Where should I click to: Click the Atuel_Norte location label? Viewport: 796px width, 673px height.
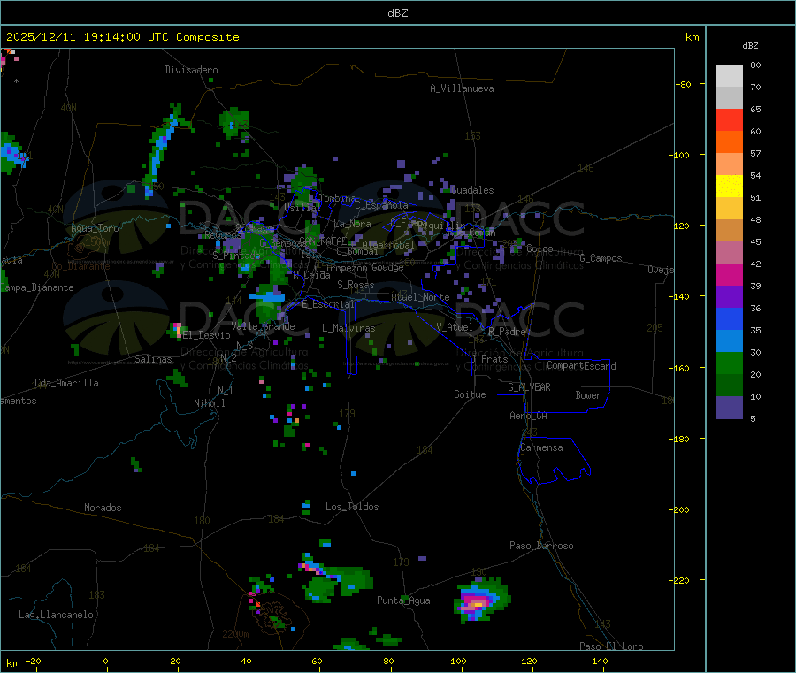[420, 297]
